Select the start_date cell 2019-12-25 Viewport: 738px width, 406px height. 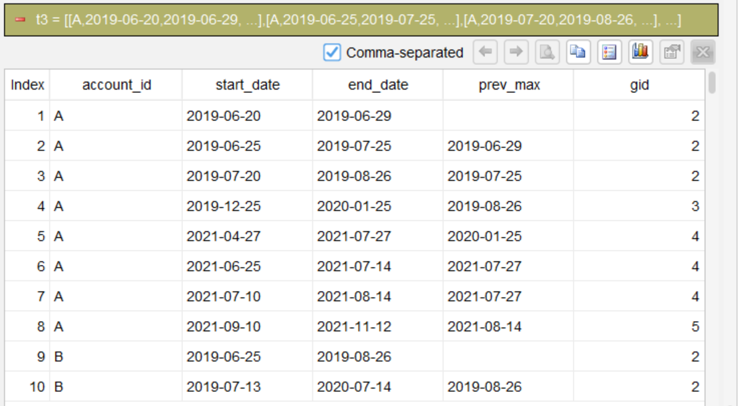(x=247, y=206)
